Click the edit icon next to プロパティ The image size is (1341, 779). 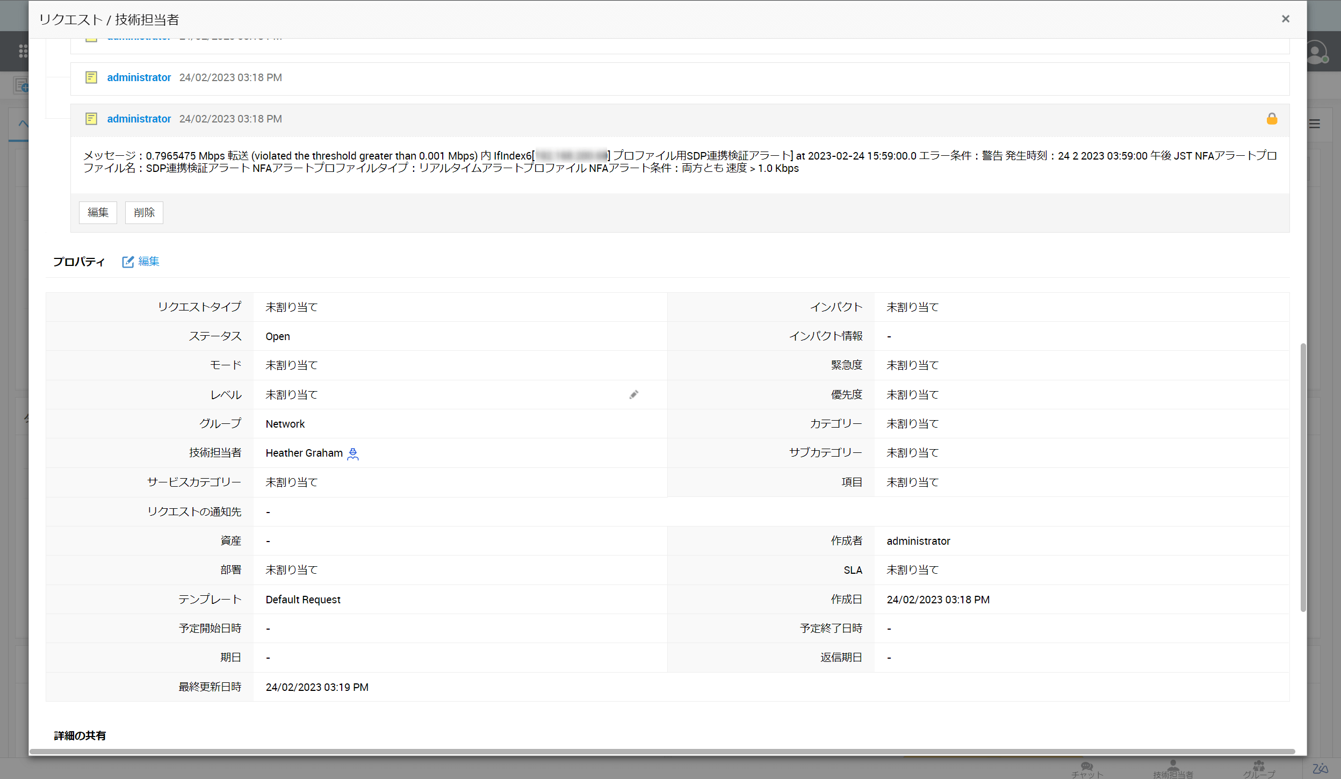click(128, 262)
